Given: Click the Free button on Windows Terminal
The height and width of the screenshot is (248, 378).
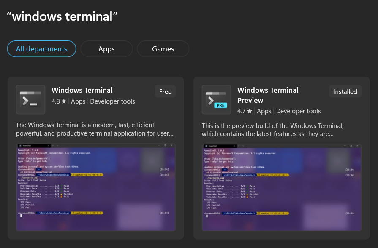Looking at the screenshot, I should [x=165, y=91].
